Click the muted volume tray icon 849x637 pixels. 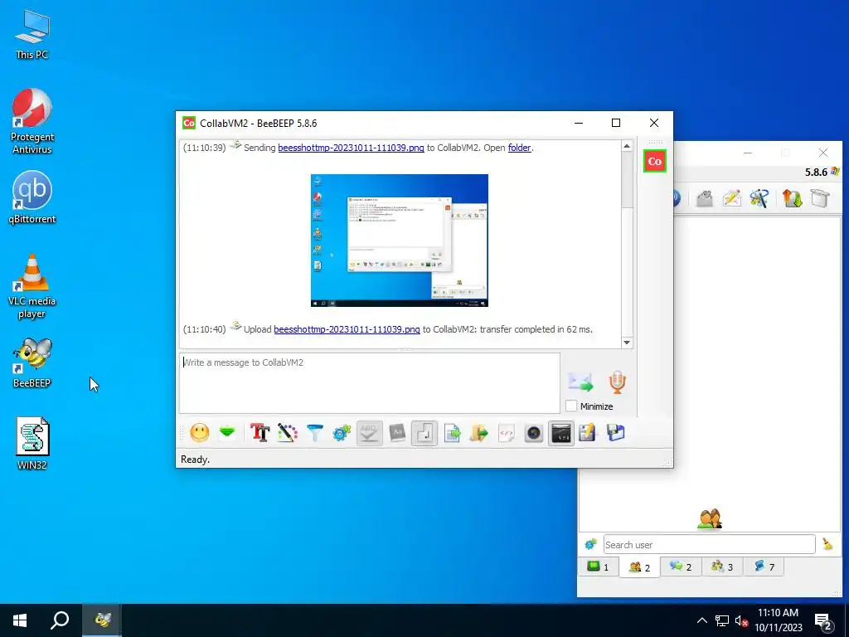(x=741, y=621)
